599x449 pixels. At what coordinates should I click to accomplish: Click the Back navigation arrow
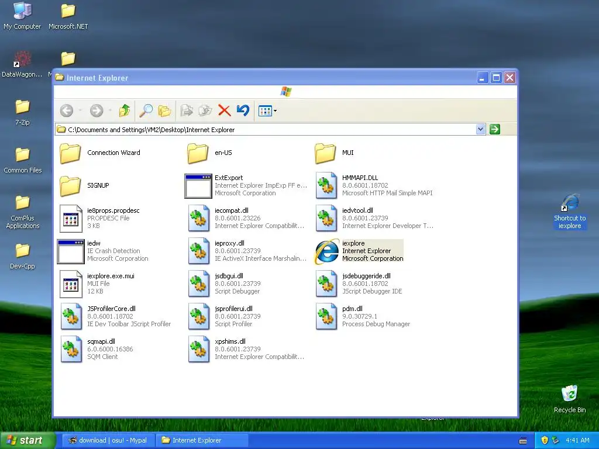pyautogui.click(x=67, y=110)
